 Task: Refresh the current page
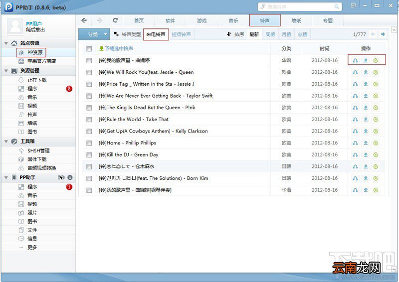coord(115,20)
